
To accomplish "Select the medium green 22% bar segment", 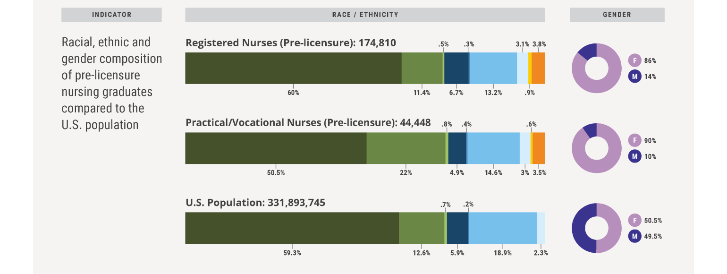I will (x=406, y=148).
